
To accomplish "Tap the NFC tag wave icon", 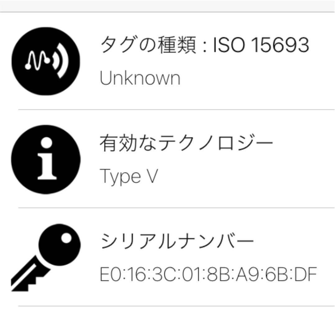I will pos(46,61).
